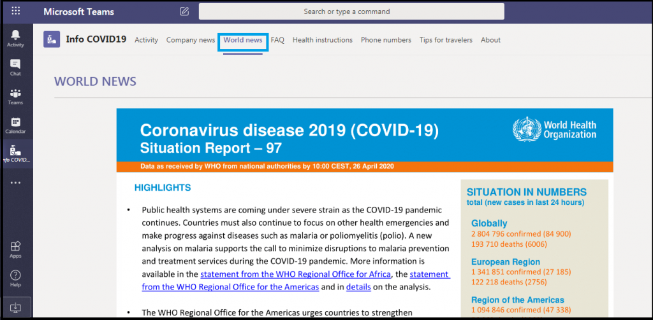Switch to the Activity tab
This screenshot has height=320, width=653.
point(147,40)
